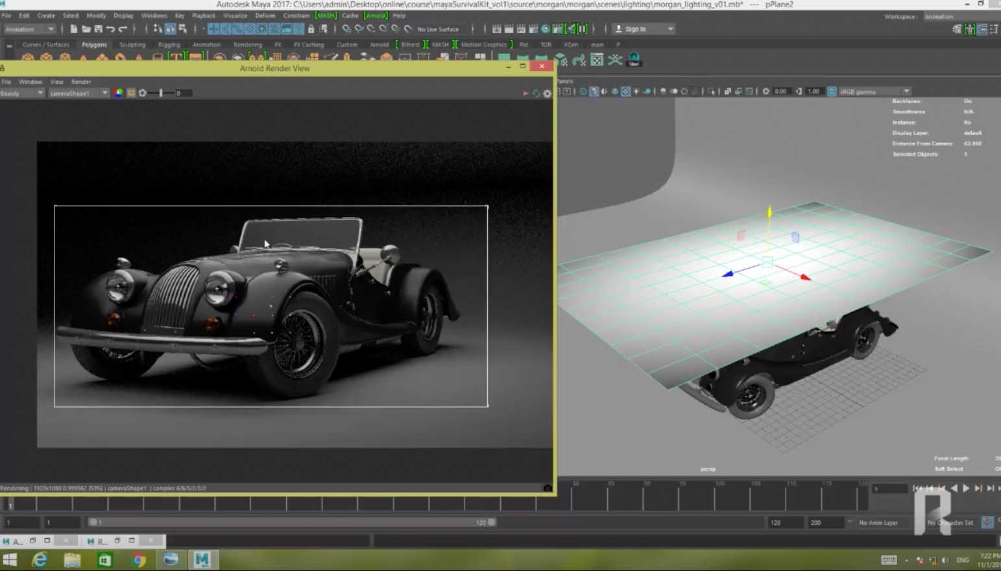Open the Arnold Render View settings gear
1001x571 pixels.
pos(548,93)
